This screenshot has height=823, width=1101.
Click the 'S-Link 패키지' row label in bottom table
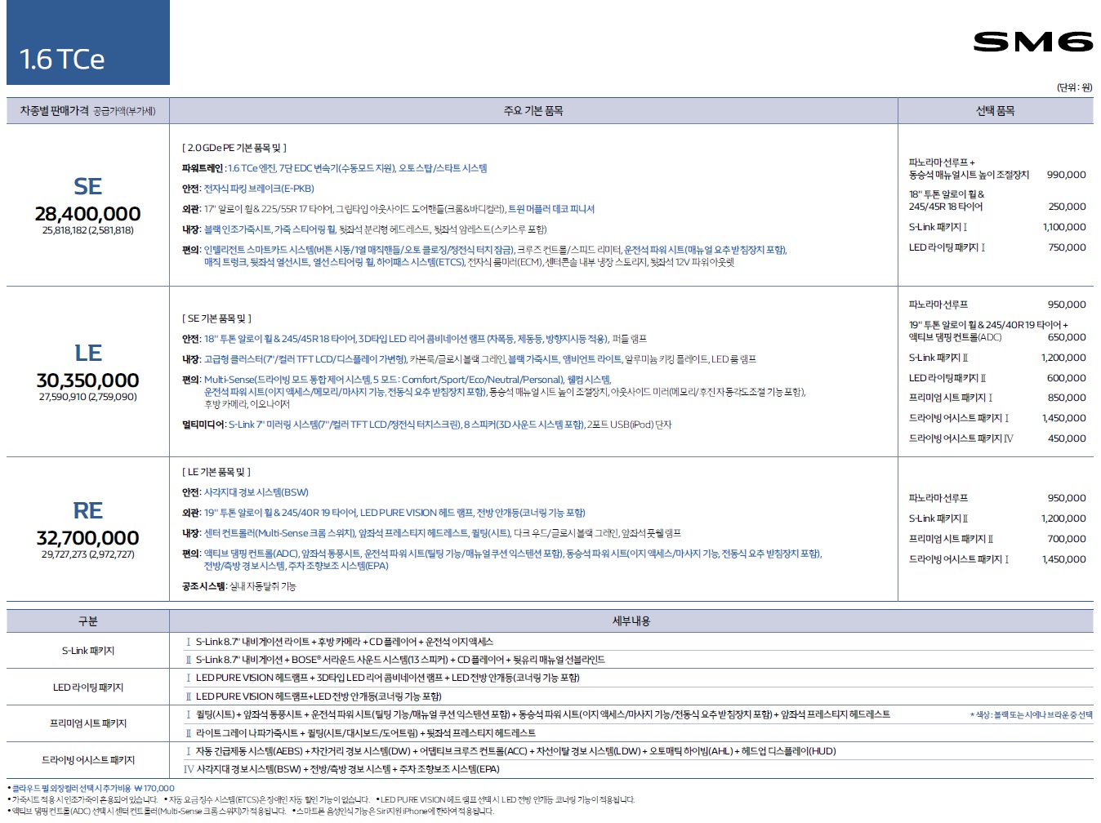pyautogui.click(x=87, y=651)
